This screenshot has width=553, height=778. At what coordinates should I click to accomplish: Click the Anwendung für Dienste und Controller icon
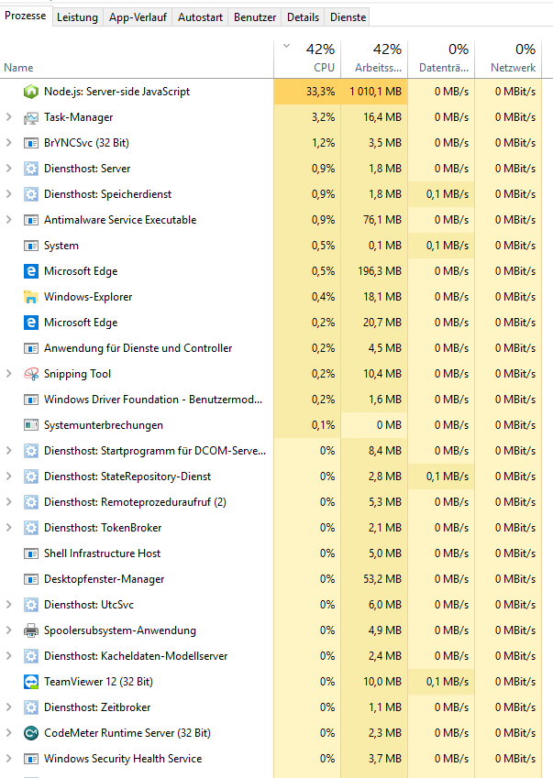click(31, 348)
